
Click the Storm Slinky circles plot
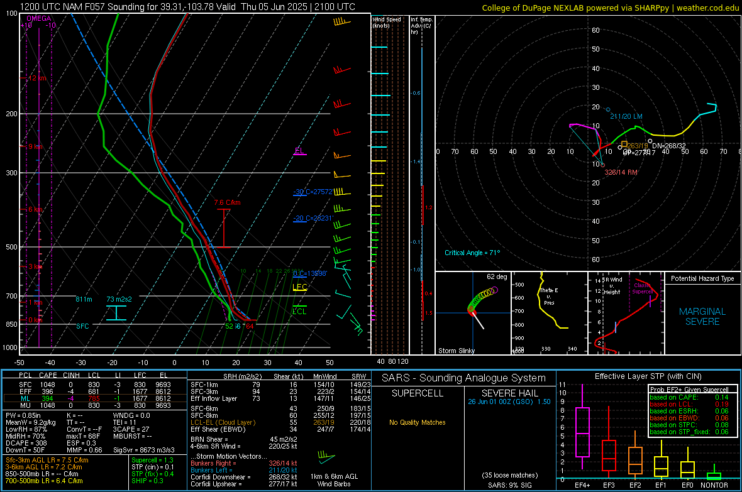coord(482,301)
